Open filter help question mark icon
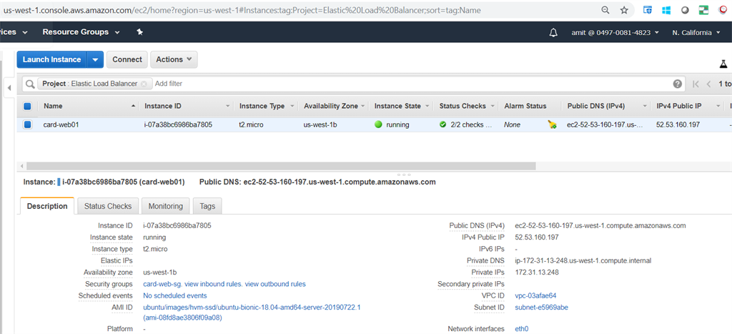Image resolution: width=732 pixels, height=334 pixels. coord(678,84)
